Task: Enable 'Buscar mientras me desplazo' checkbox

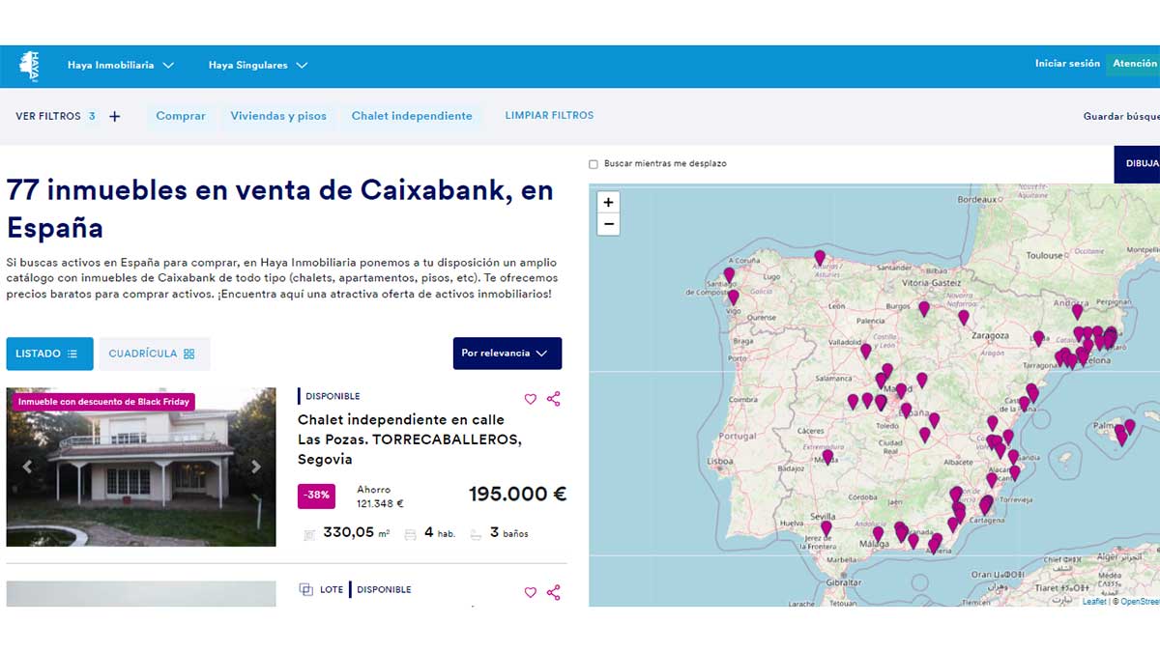Action: coord(594,164)
